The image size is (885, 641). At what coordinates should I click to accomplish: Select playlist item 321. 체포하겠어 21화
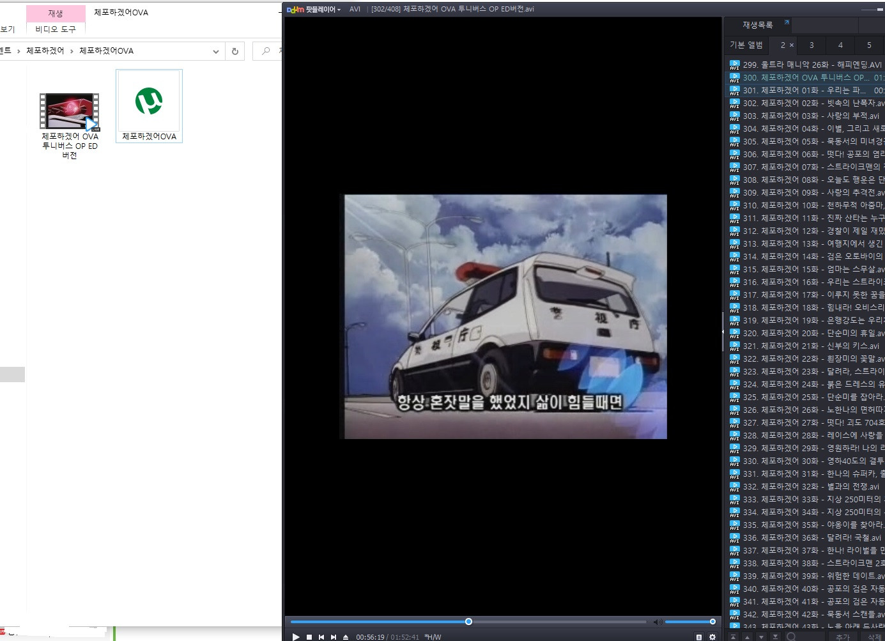pyautogui.click(x=806, y=346)
